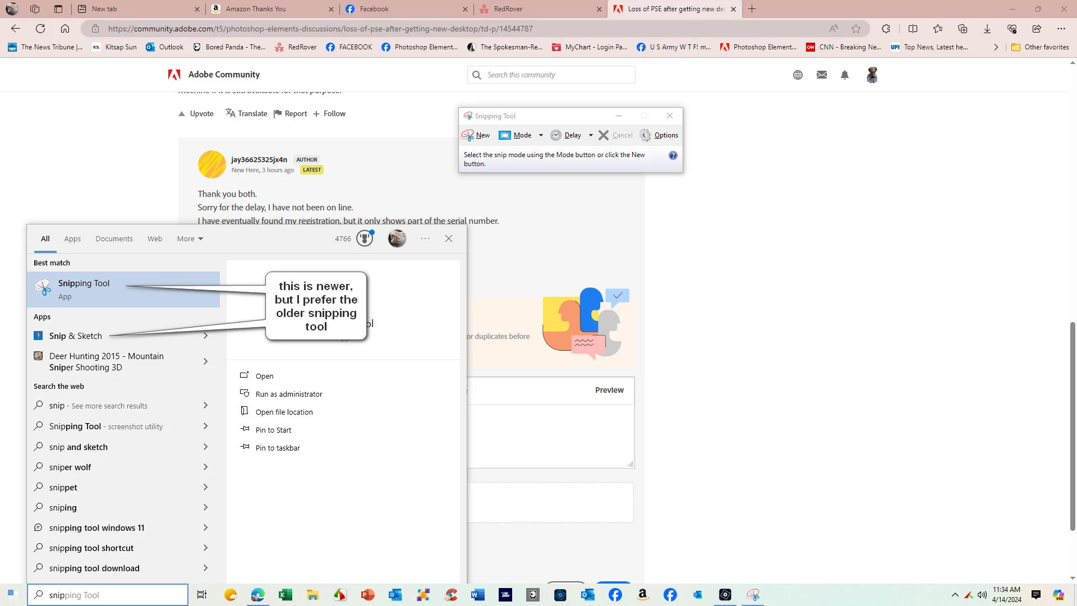Viewport: 1077px width, 606px height.
Task: Expand Snip & Sketch result chevron
Action: pos(205,336)
